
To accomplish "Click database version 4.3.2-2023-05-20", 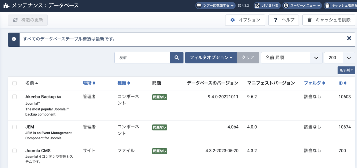I will (222, 151).
